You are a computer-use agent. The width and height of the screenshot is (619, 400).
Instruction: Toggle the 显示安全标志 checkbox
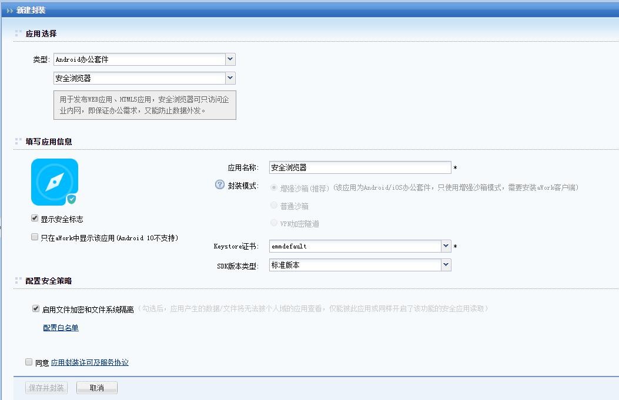[x=35, y=219]
